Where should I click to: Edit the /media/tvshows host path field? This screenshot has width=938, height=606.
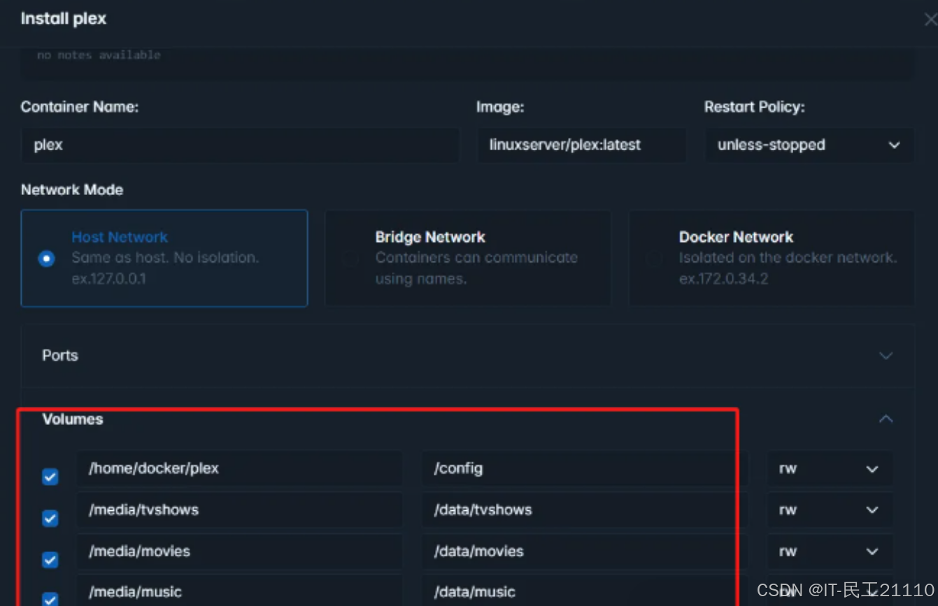tap(239, 510)
